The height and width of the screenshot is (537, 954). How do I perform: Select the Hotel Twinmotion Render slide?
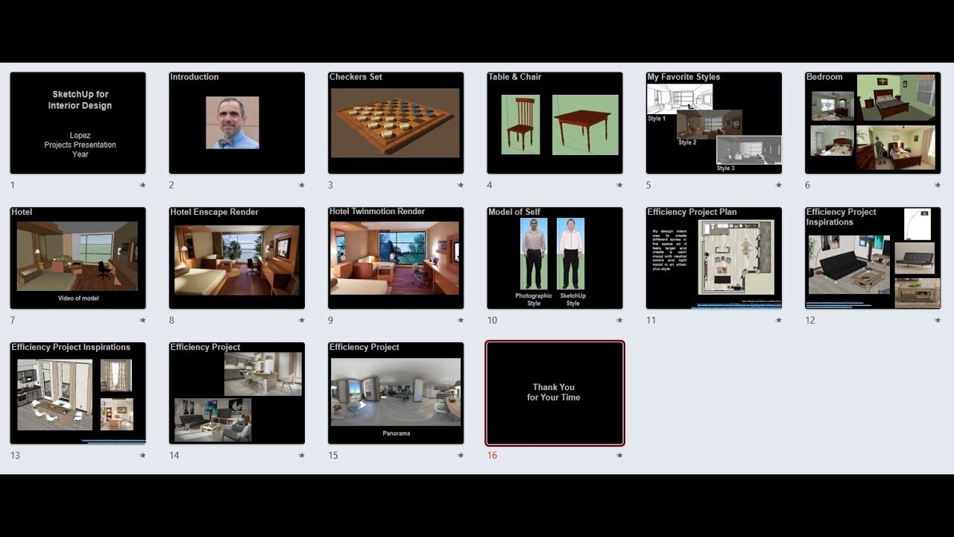(396, 258)
